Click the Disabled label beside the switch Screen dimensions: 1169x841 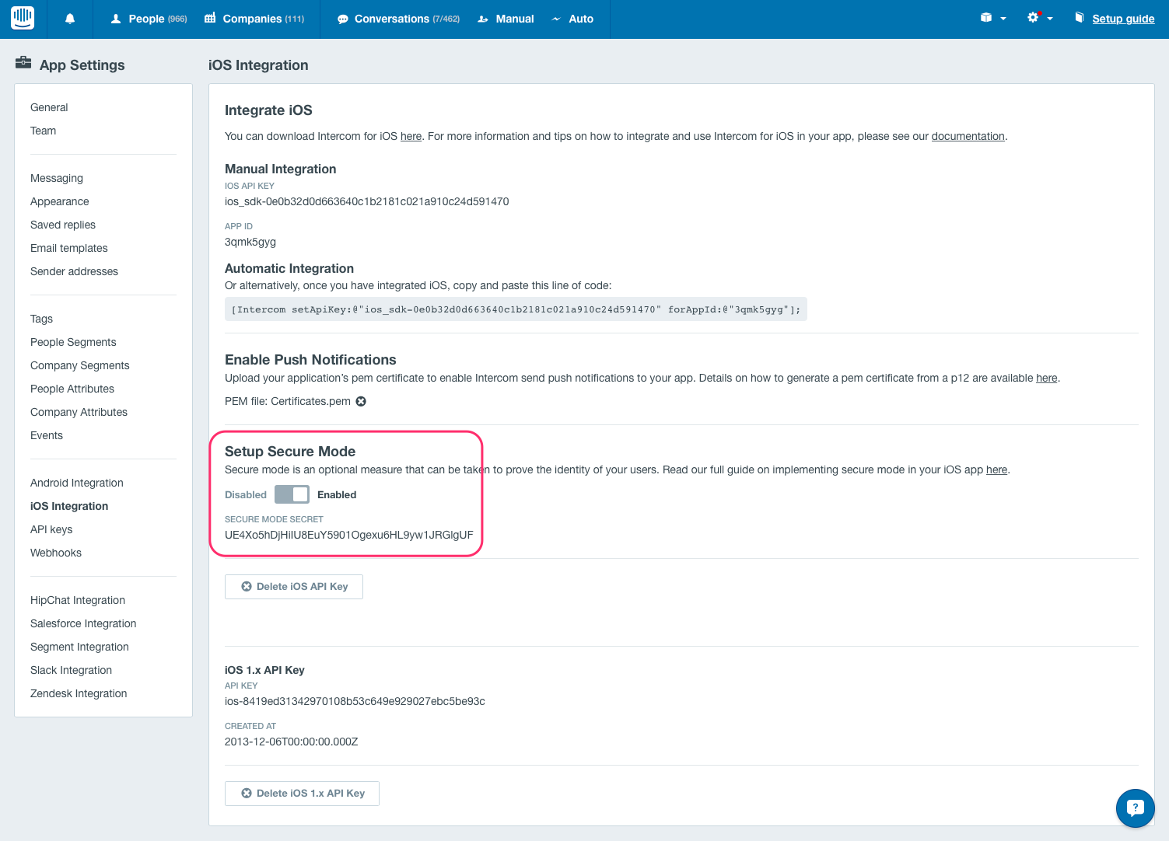pyautogui.click(x=246, y=494)
